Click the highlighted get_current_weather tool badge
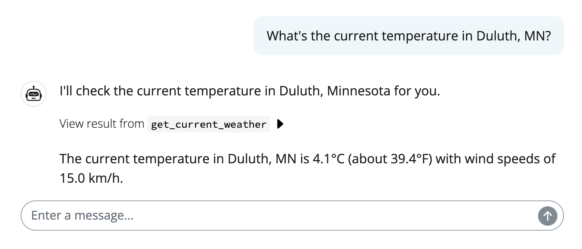Screen dimensions: 582x249 tap(208, 124)
